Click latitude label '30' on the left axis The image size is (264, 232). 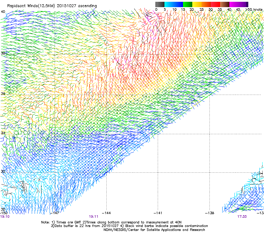point(3,209)
